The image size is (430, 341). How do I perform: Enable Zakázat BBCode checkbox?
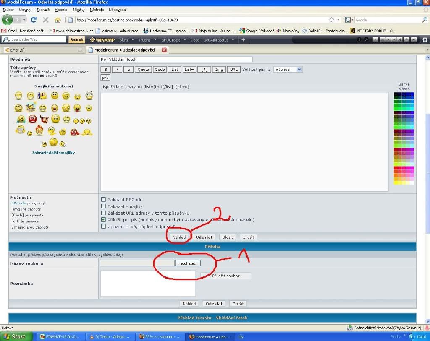tap(103, 199)
